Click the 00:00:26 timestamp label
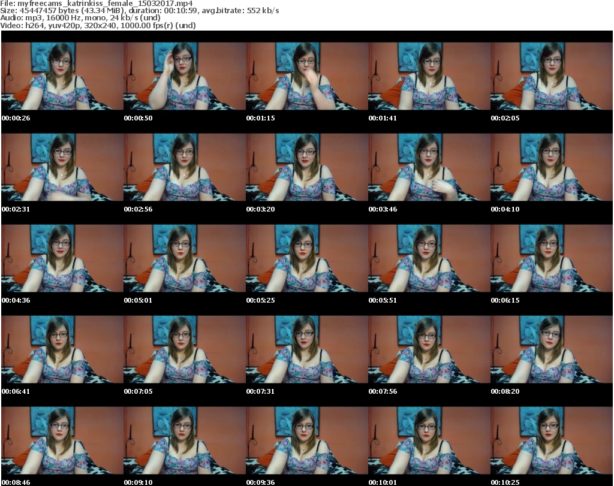 point(16,118)
